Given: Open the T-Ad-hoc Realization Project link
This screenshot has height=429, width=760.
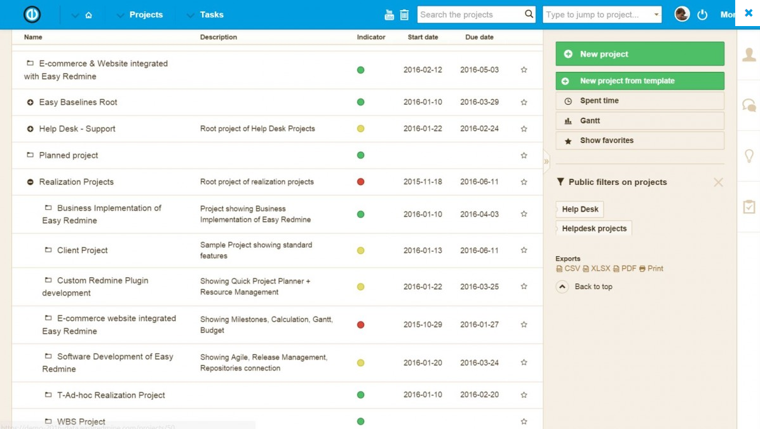Looking at the screenshot, I should coord(111,395).
